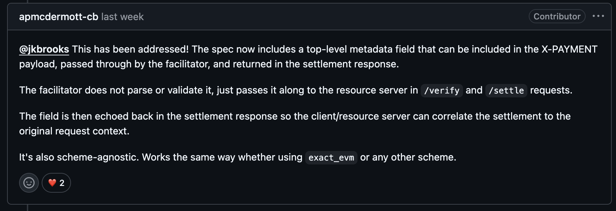This screenshot has height=211, width=616.
Task: Click the @jkbrooks mention link
Action: click(44, 49)
